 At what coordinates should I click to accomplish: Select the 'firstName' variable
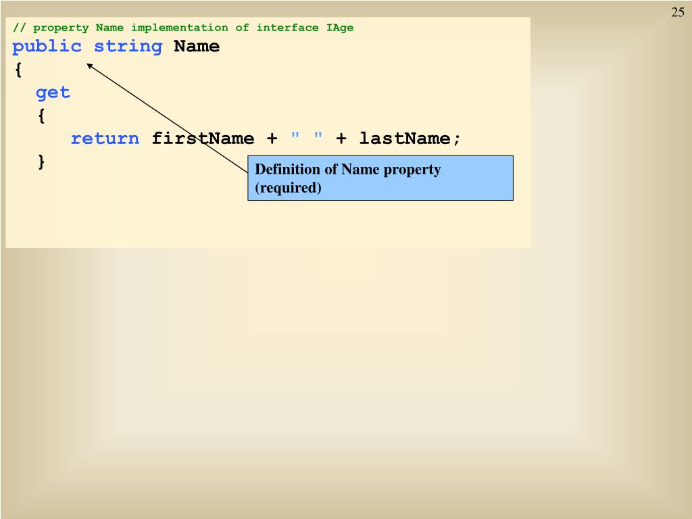click(203, 139)
